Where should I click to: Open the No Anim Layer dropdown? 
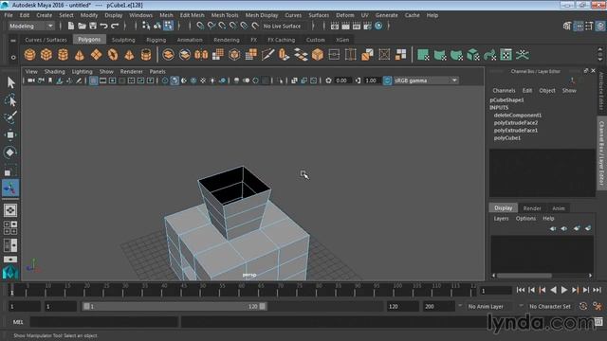pyautogui.click(x=491, y=306)
